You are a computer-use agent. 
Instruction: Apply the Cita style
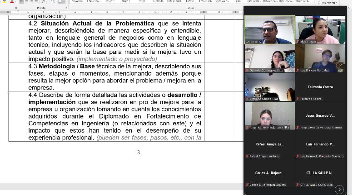click(238, 1)
